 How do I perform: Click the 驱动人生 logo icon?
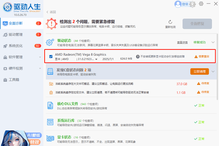click(x=8, y=7)
